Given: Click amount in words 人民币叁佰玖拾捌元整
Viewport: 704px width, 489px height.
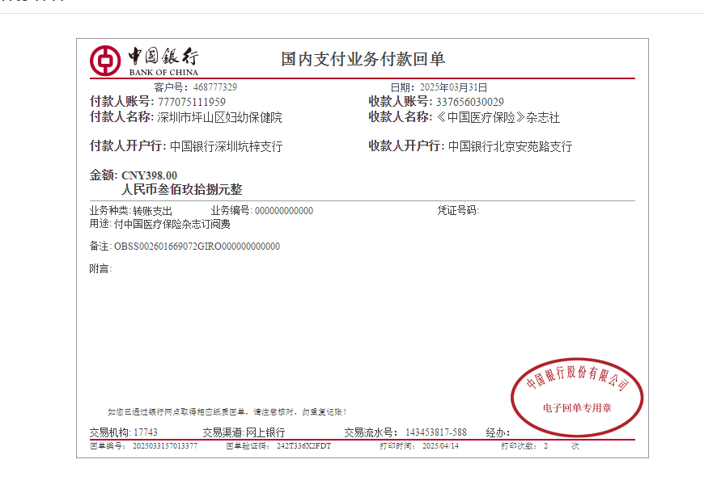Looking at the screenshot, I should point(182,189).
